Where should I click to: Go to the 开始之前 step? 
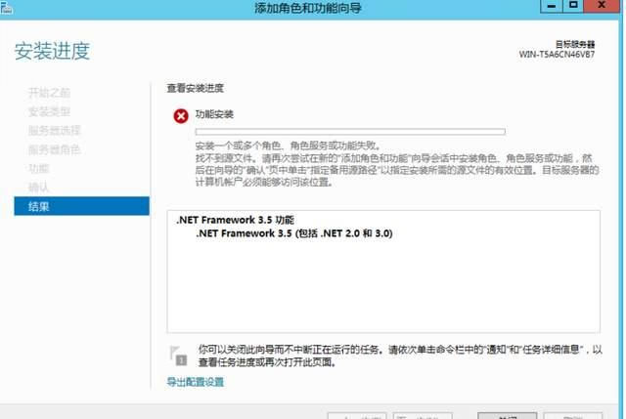point(49,93)
